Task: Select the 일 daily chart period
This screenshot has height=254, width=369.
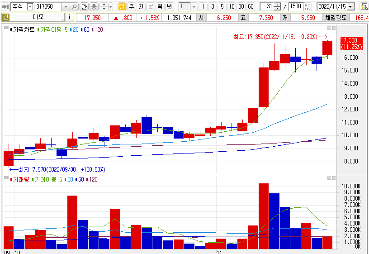Action: (x=122, y=7)
